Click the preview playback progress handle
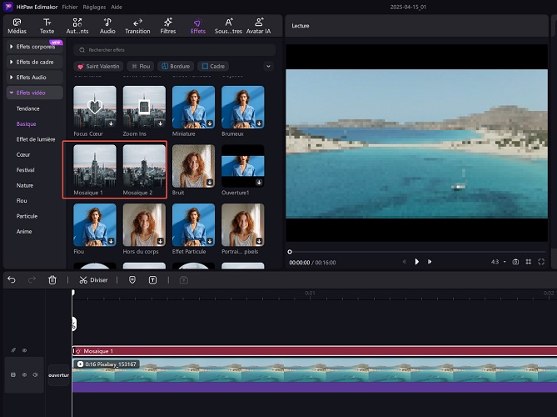 coord(290,252)
